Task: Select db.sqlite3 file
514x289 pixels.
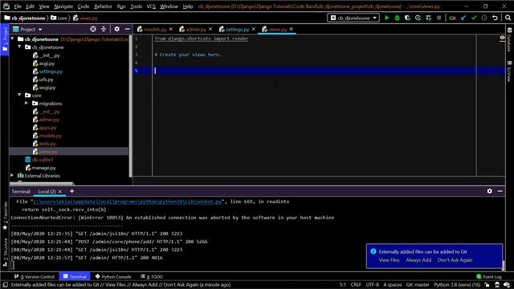Action: point(39,160)
